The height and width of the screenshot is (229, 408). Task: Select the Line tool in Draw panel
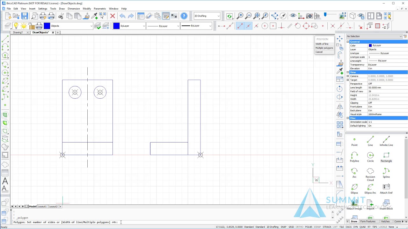[x=370, y=141]
